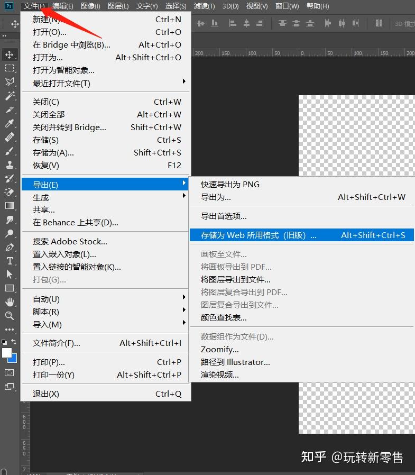Image resolution: width=415 pixels, height=475 pixels.
Task: Select the Magic Wand tool
Action: 10,96
